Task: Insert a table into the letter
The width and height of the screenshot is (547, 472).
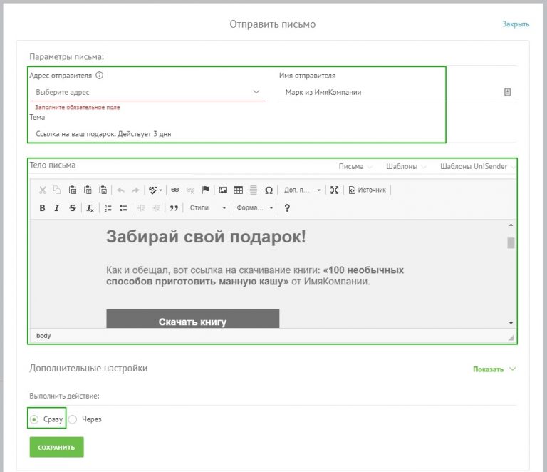Action: click(x=239, y=190)
